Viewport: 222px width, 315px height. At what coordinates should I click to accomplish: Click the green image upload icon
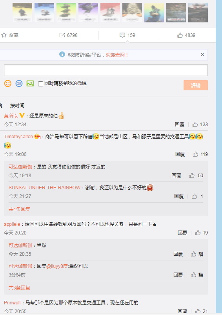pyautogui.click(x=30, y=83)
